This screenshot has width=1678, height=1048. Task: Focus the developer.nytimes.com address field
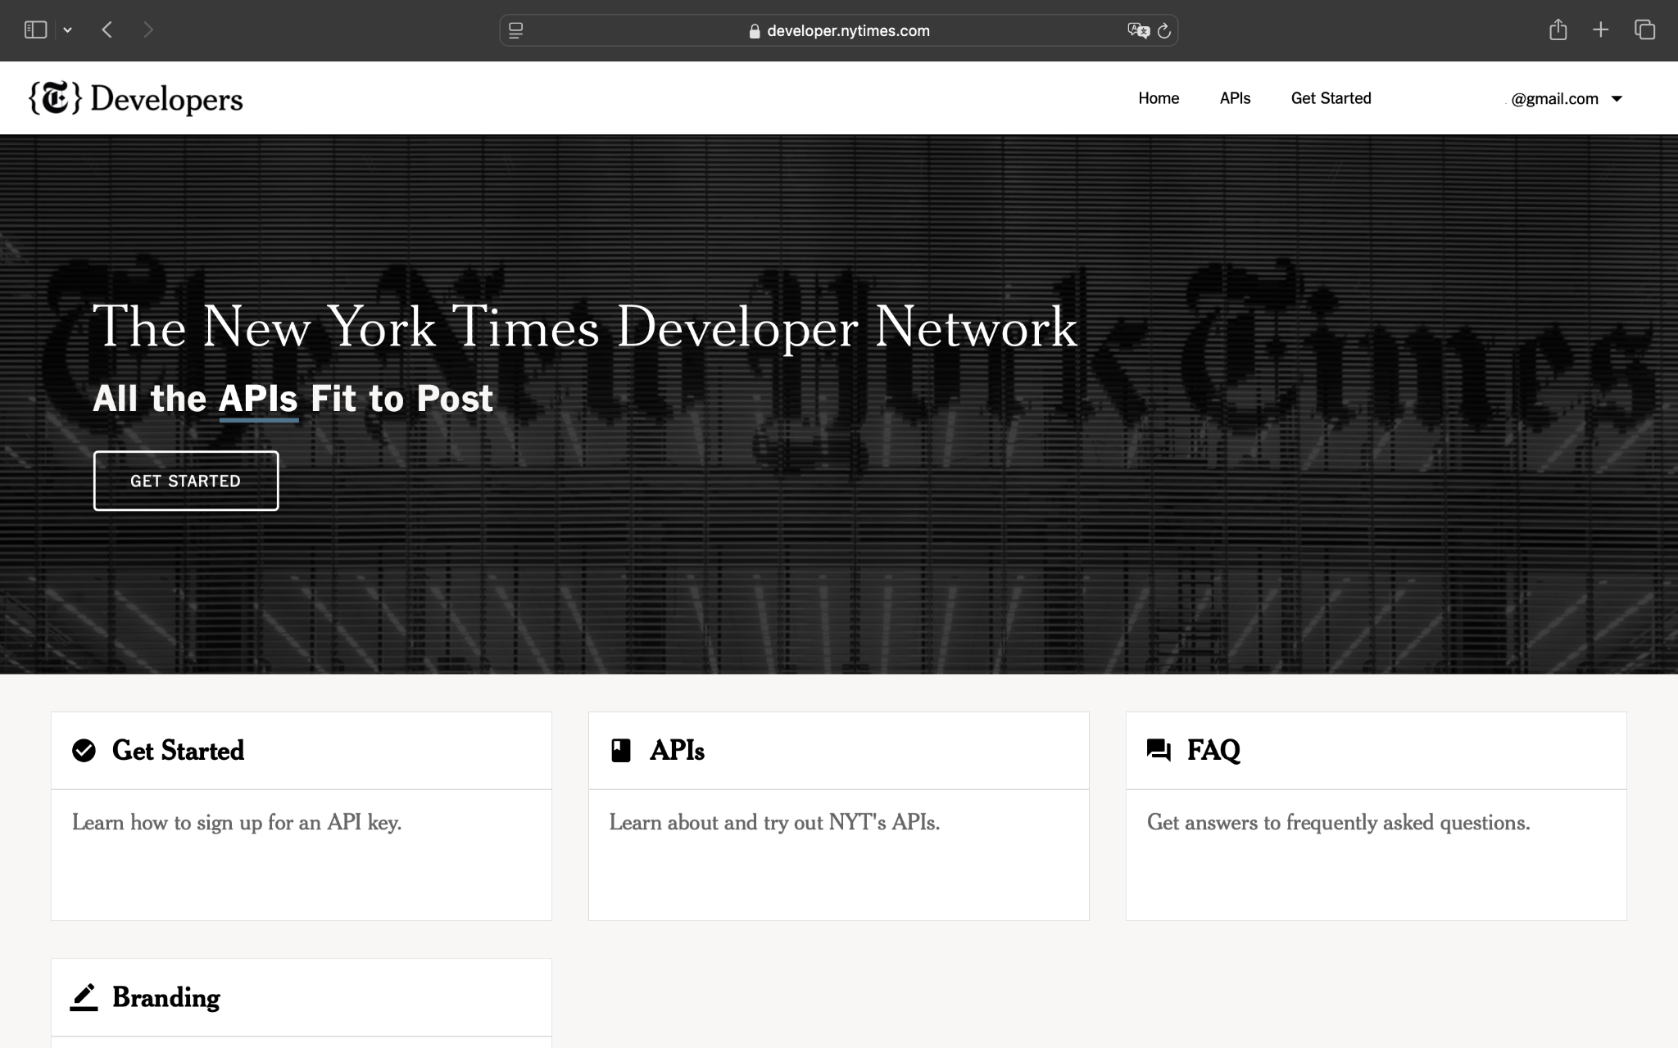coord(839,30)
